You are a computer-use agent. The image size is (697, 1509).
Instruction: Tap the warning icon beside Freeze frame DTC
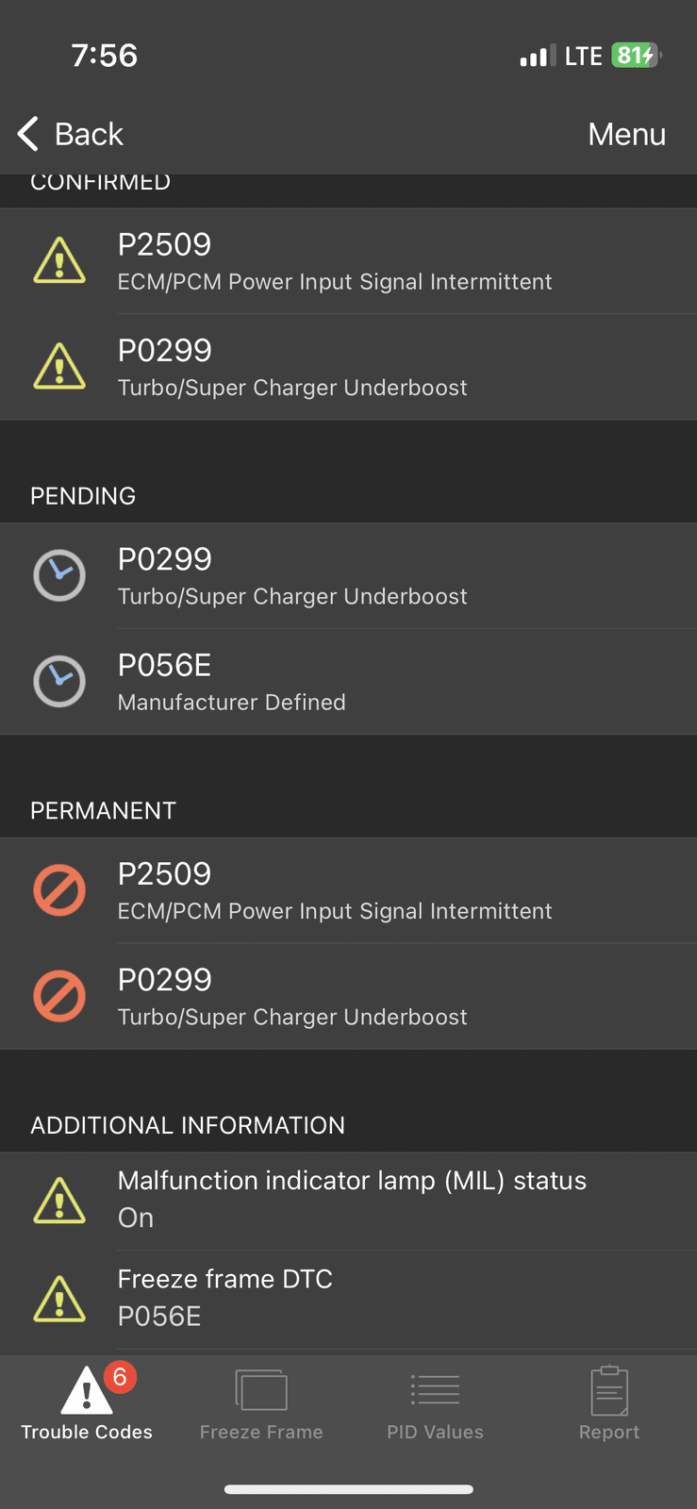coord(59,1299)
